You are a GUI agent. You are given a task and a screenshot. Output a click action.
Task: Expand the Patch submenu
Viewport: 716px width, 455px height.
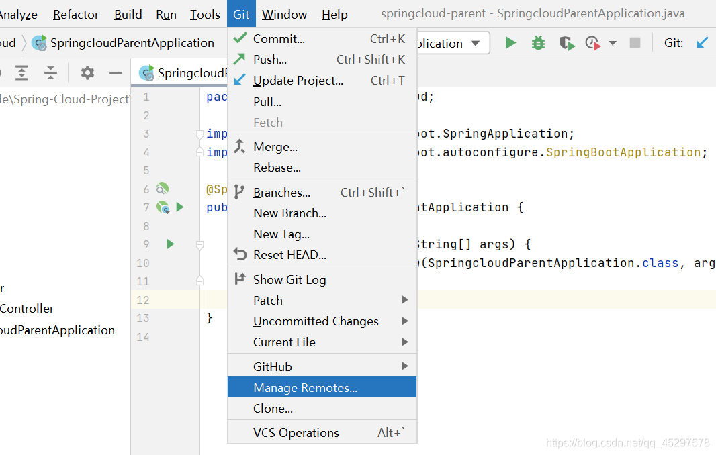point(322,300)
